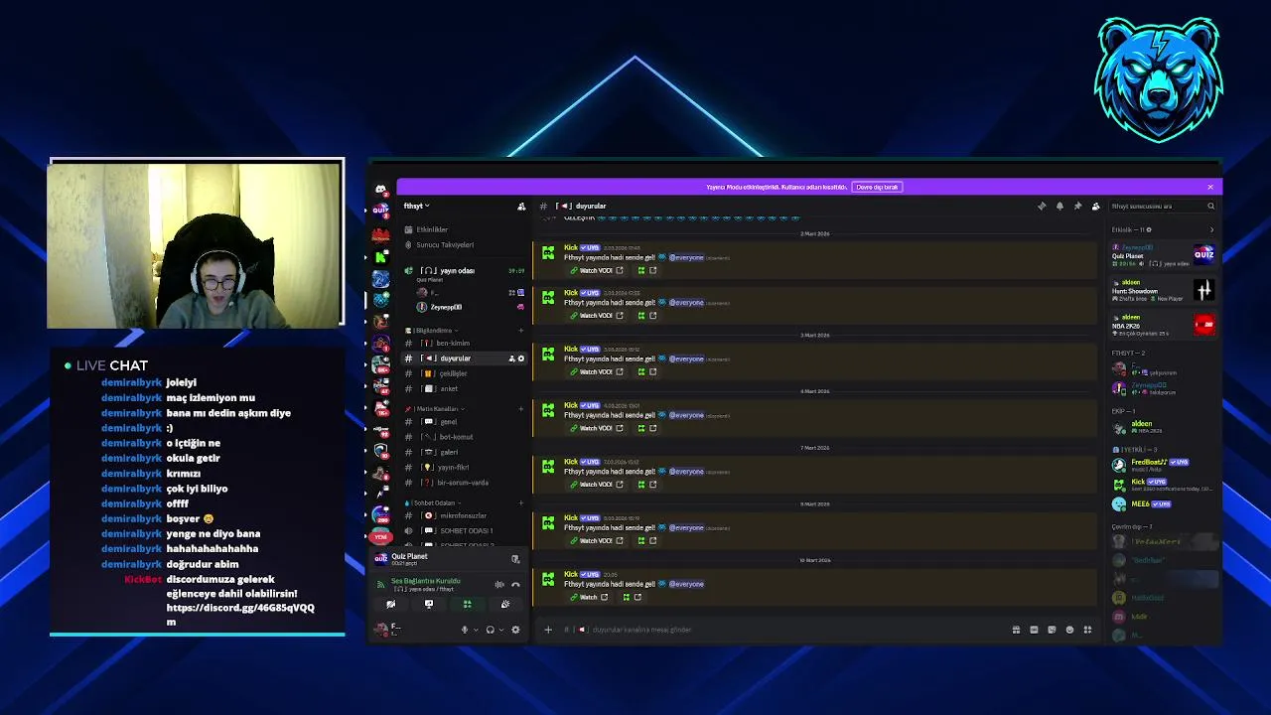Collapse the Sohbet Odaları category
This screenshot has width=1271, height=715.
pyautogui.click(x=434, y=502)
